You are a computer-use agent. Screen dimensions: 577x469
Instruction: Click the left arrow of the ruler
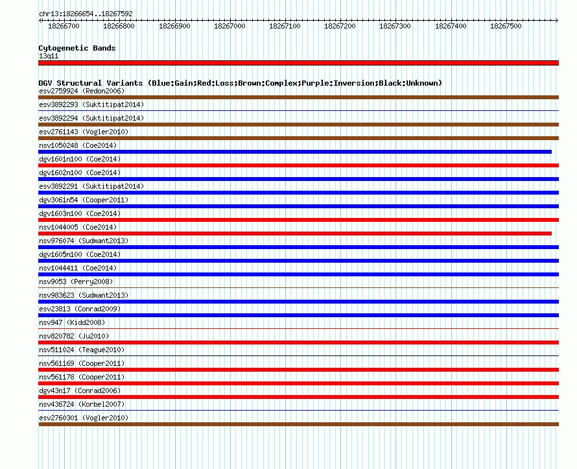pyautogui.click(x=40, y=21)
